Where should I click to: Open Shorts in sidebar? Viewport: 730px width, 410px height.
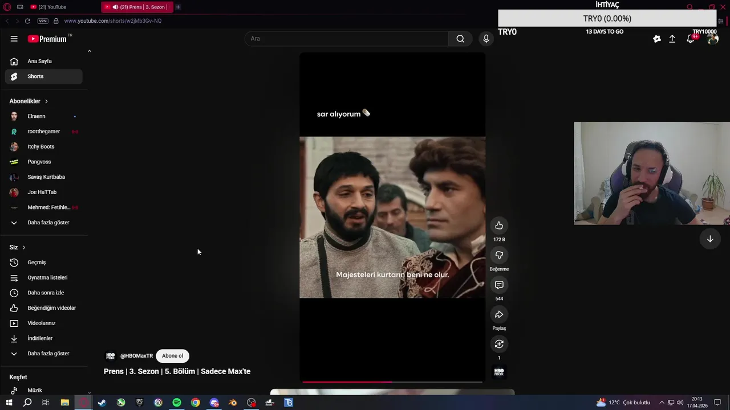coord(44,76)
